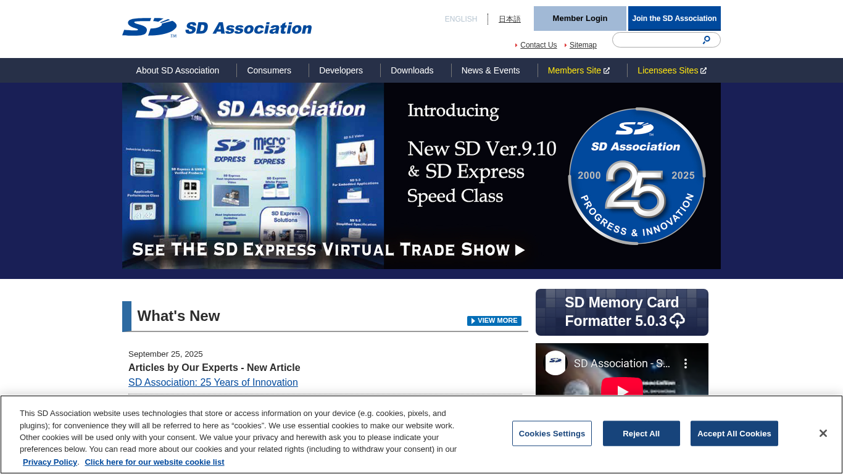843x474 pixels.
Task: Click the Member Login button
Action: click(580, 19)
